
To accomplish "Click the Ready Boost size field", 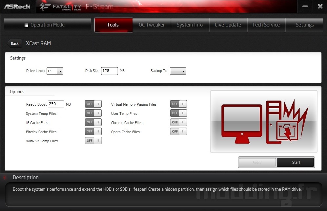I will coord(56,104).
